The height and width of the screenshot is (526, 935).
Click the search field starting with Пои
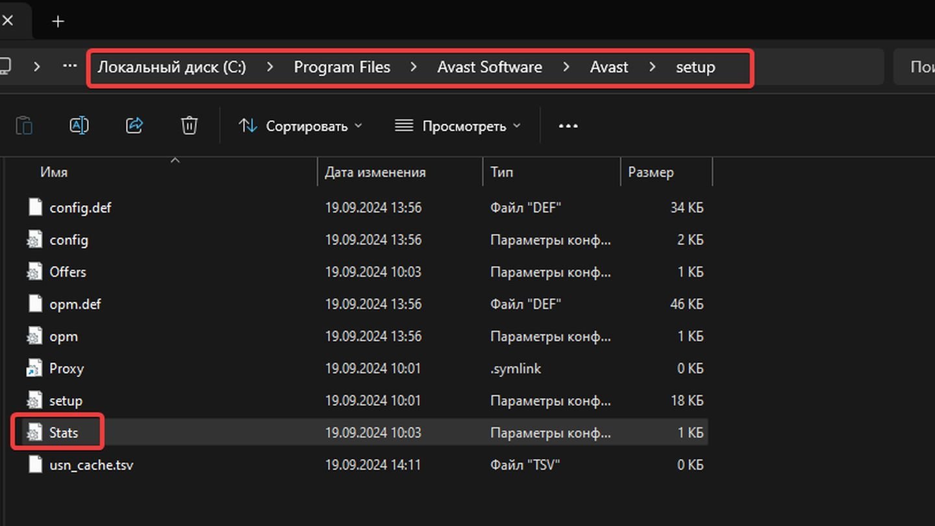(x=914, y=67)
